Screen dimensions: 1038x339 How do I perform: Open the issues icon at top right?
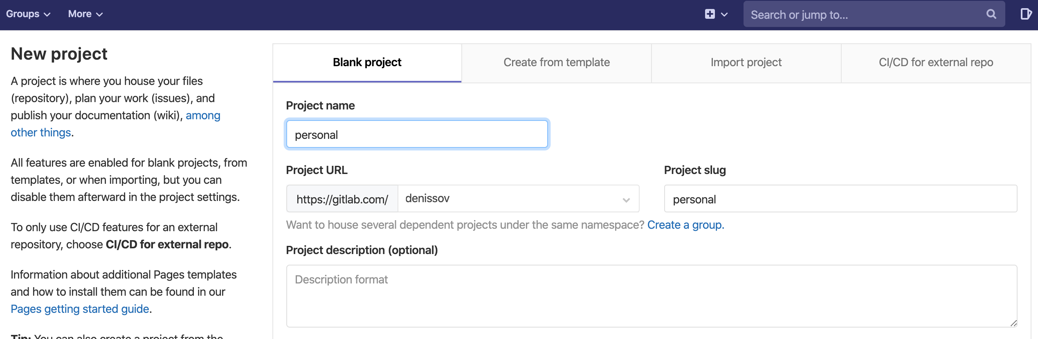pyautogui.click(x=1026, y=14)
